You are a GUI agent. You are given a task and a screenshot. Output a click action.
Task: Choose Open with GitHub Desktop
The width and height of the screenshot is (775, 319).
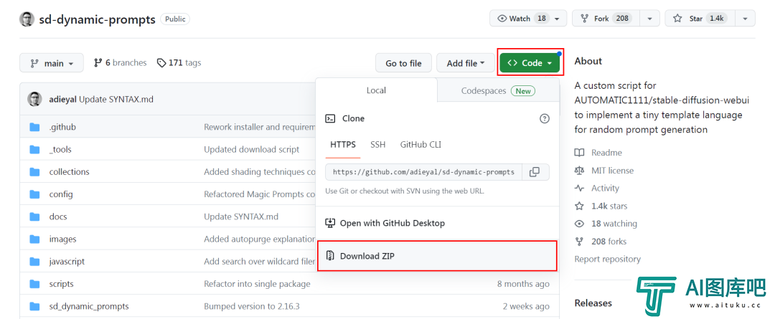(438, 223)
